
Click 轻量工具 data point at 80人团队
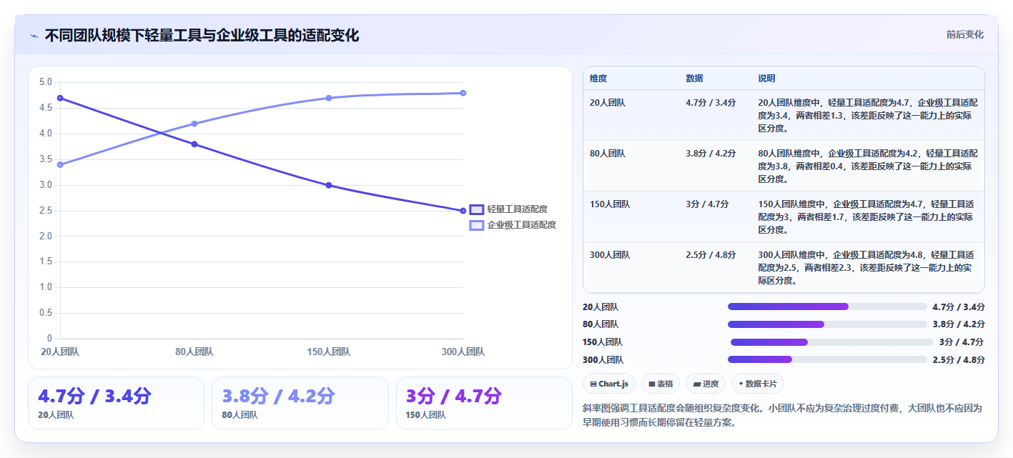click(x=194, y=144)
